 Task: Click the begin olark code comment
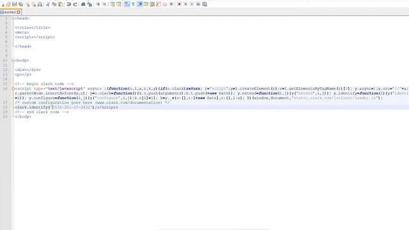click(44, 84)
